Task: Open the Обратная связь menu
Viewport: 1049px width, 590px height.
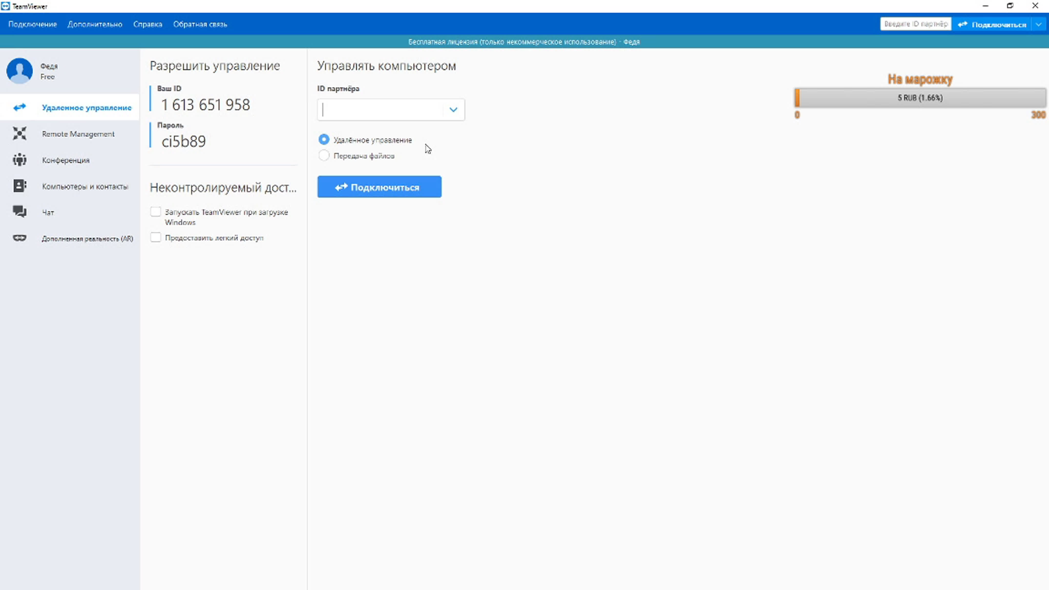Action: tap(200, 24)
